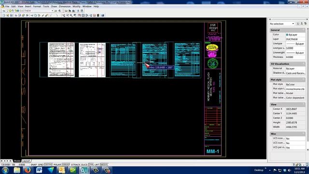Click the Undo arrow icon

coord(51,15)
